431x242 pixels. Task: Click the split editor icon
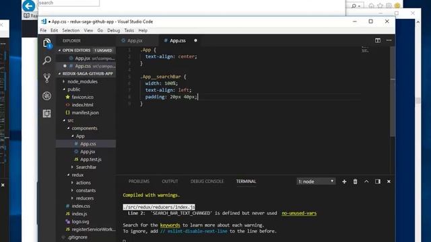378,40
